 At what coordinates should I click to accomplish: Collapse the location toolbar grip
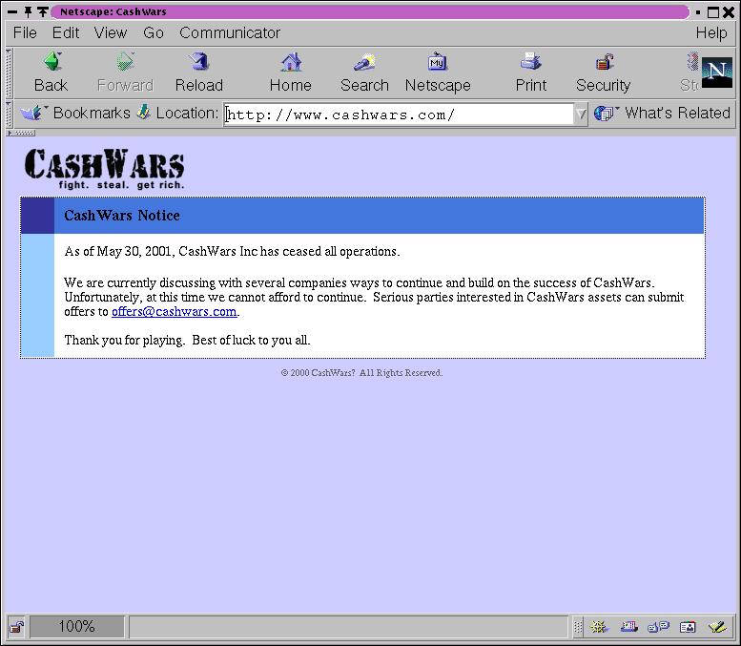click(x=9, y=114)
